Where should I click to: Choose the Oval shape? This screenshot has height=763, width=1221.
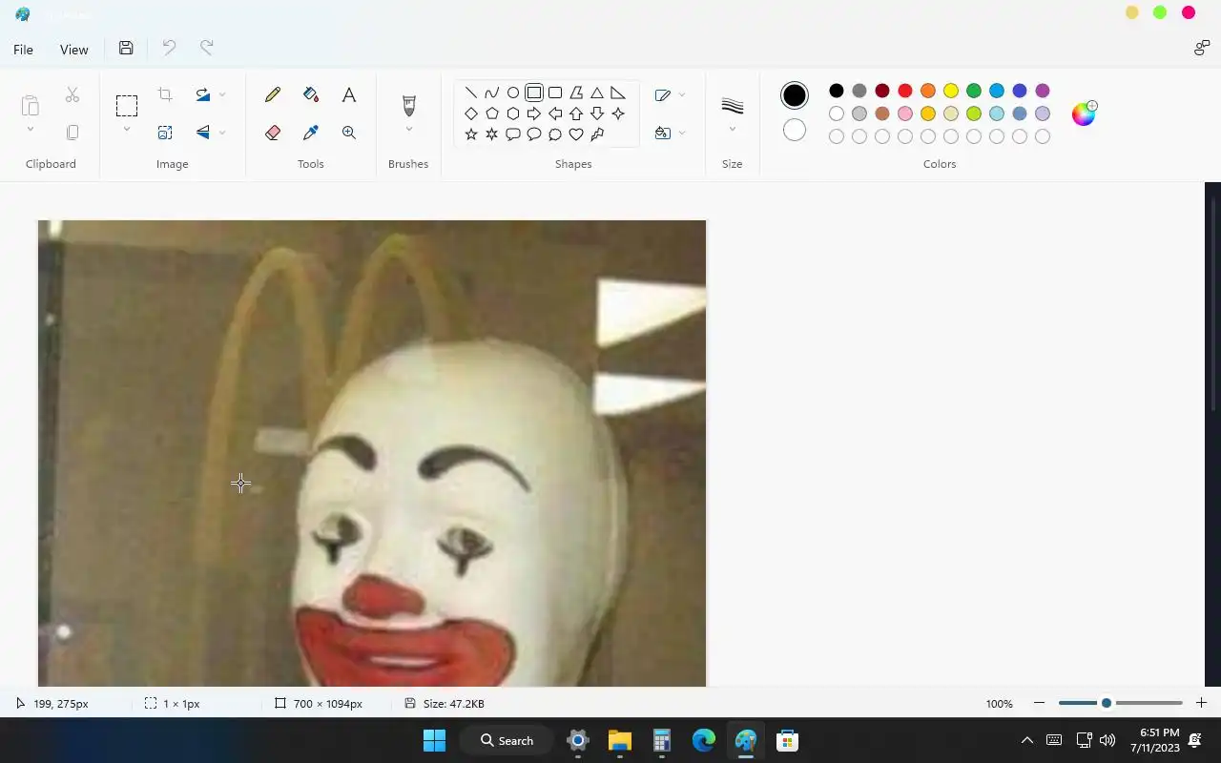pos(513,93)
